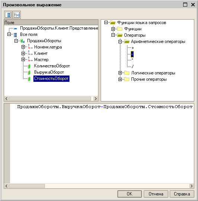Click the ПродажиОбороты table icon
198x201 pixels.
point(22,41)
